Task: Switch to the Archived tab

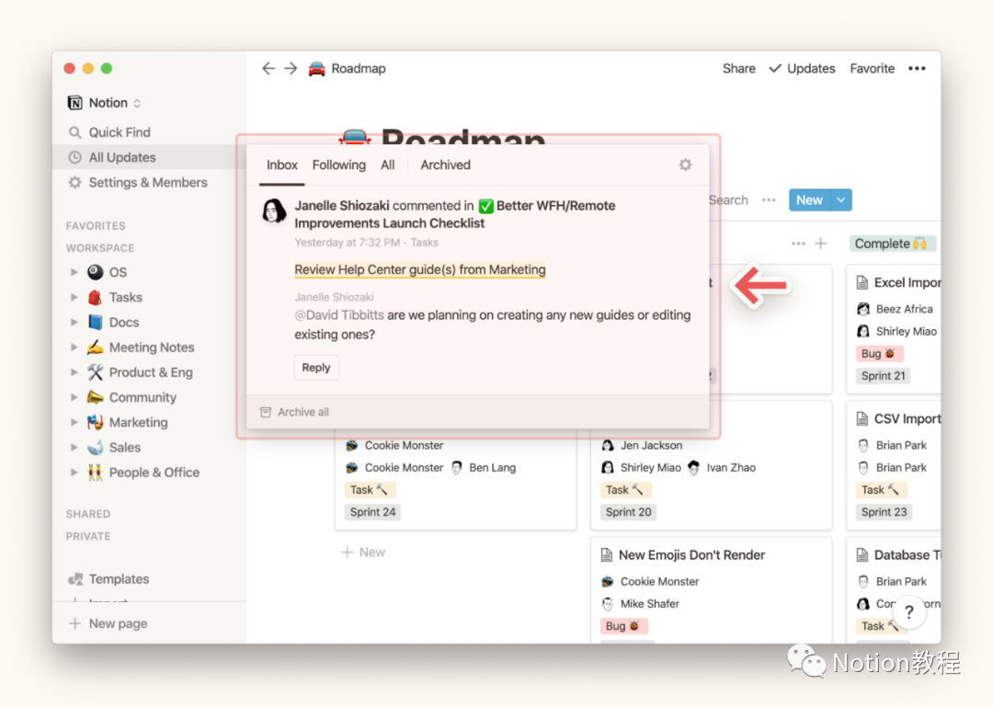Action: click(x=445, y=165)
